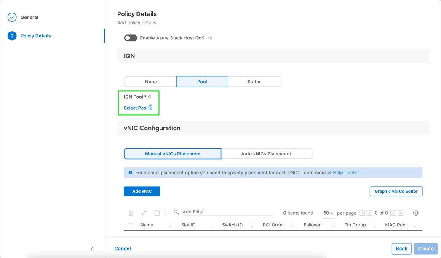Viewport: 441px width, 258px height.
Task: Open the 50 per page dropdown
Action: 328,213
